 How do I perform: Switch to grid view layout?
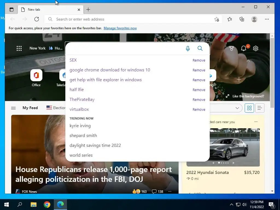pyautogui.click(x=249, y=108)
